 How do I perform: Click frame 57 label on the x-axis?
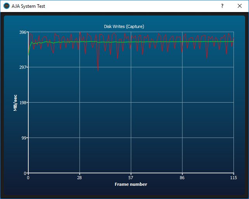click(131, 178)
